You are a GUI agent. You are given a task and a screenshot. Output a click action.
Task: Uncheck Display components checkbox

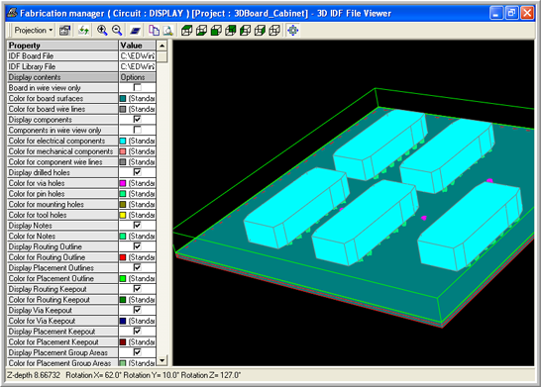coord(137,119)
